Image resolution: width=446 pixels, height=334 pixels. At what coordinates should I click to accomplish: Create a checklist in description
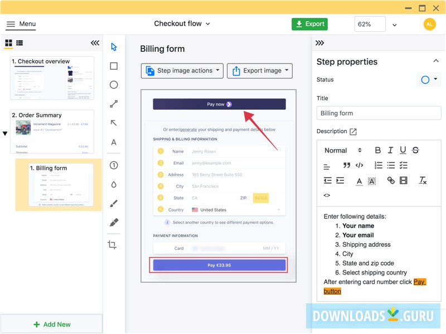point(403,165)
